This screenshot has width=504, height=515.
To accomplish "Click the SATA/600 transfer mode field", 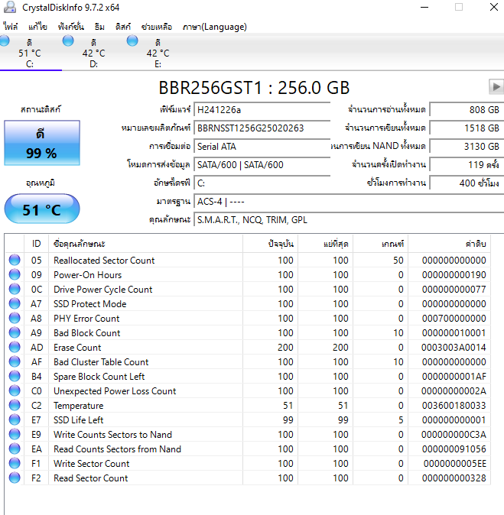I will [x=262, y=165].
